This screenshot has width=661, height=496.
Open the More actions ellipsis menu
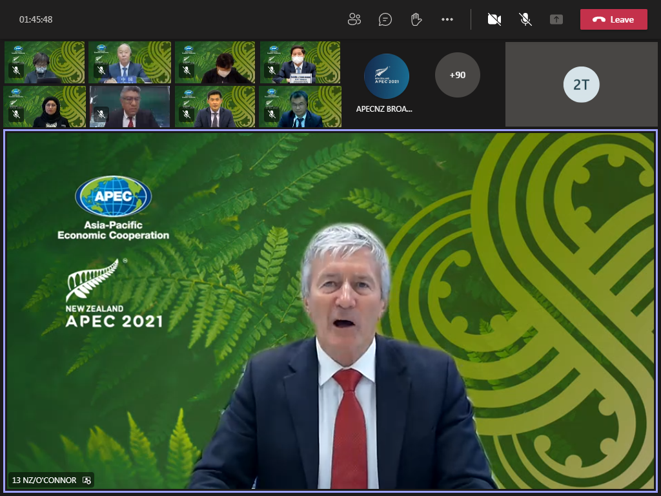(x=447, y=19)
